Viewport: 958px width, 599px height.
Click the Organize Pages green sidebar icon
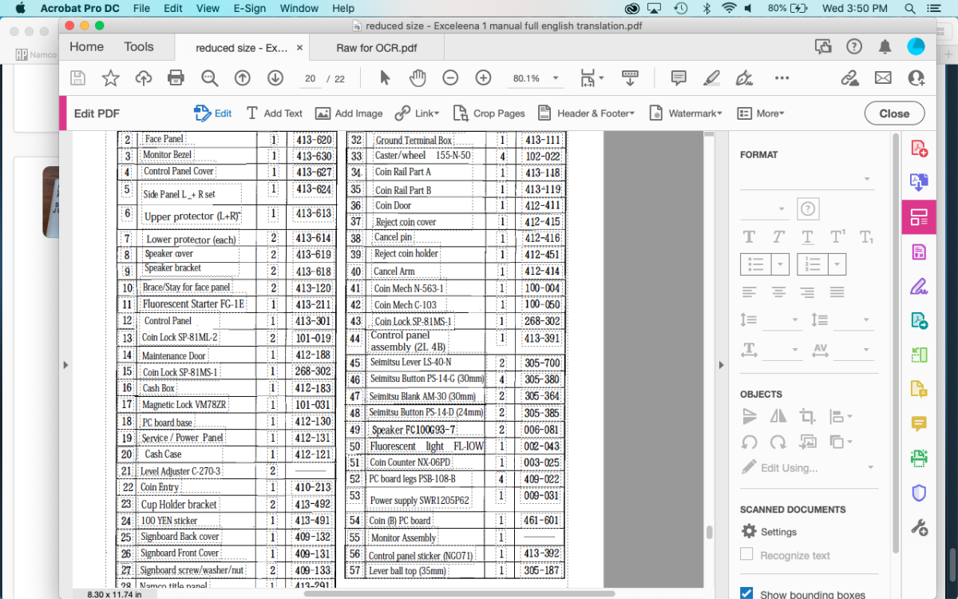[918, 355]
